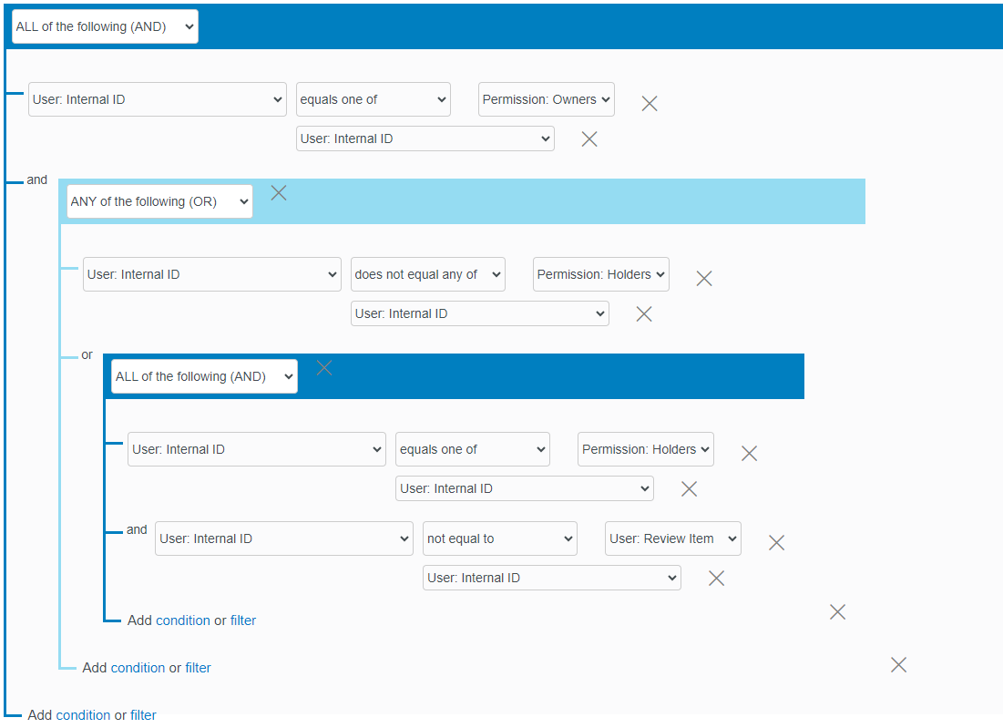Remove the inner Permission: Holders equals condition
Screen dimensions: 1003x728
[x=749, y=453]
